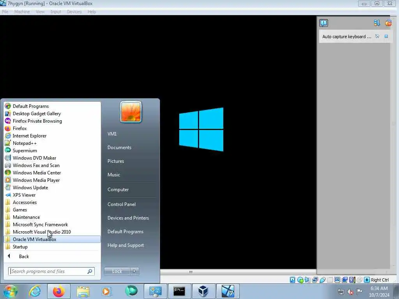The width and height of the screenshot is (399, 299).
Task: Open the VirtualBox Help menu
Action: [x=92, y=12]
